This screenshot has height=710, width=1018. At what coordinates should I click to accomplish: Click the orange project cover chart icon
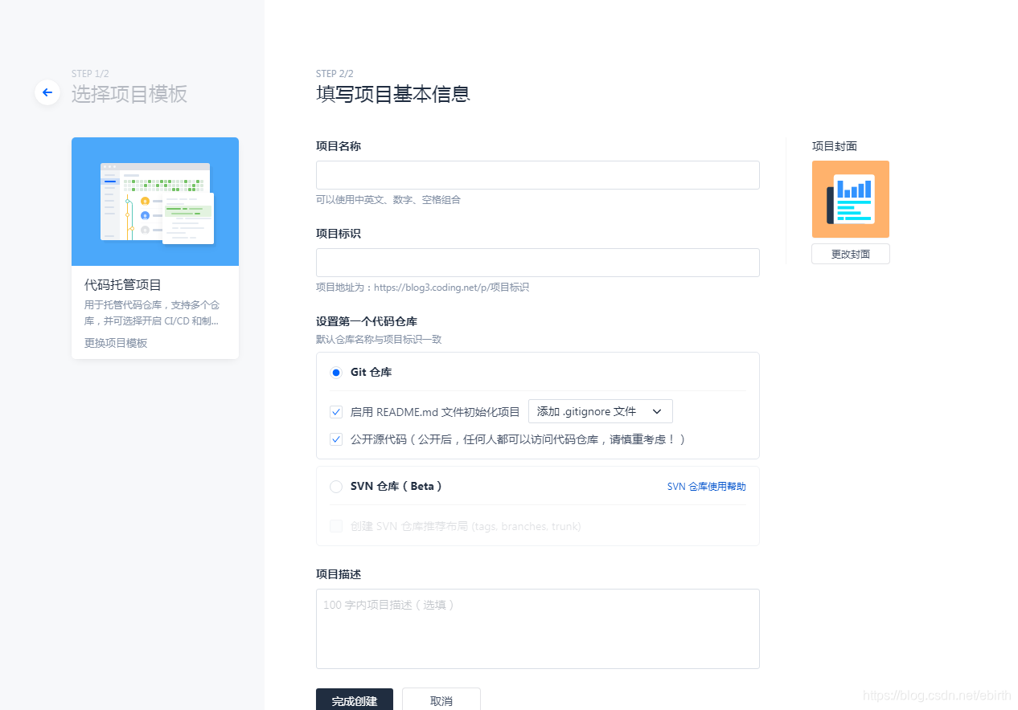[x=850, y=198]
